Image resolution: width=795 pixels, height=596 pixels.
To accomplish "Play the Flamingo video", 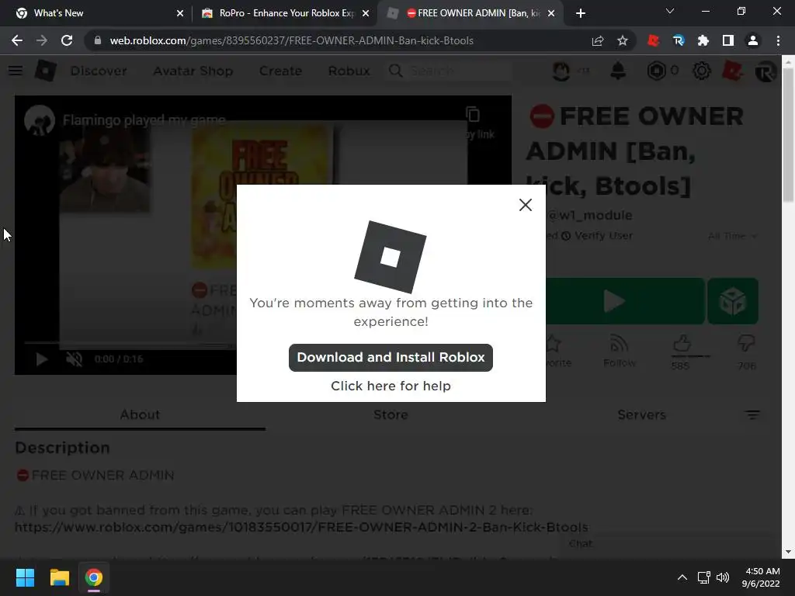I will [x=42, y=359].
